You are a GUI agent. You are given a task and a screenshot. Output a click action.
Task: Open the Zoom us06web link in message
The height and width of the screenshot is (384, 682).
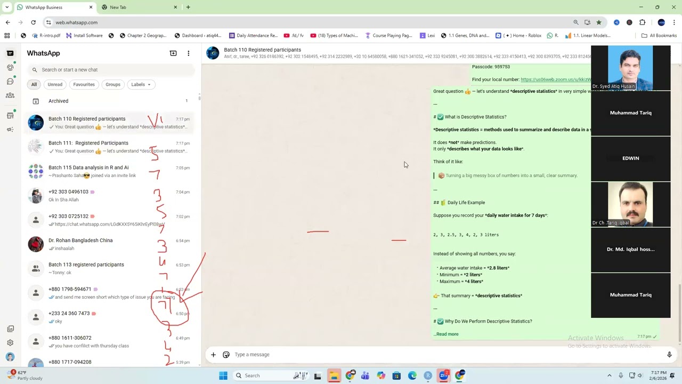(x=556, y=79)
